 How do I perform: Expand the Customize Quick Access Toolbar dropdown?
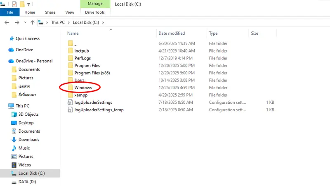(x=28, y=4)
